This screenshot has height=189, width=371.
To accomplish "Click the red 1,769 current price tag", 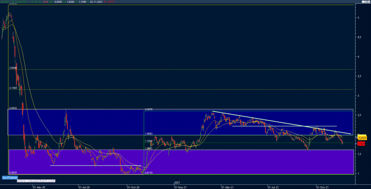I will [361, 144].
